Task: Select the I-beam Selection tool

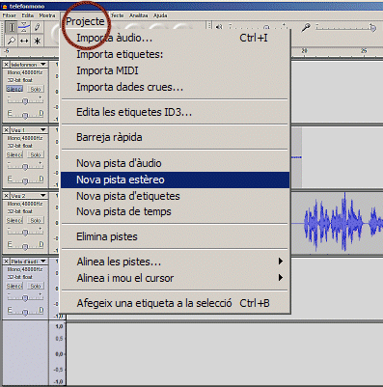Action: [12, 27]
